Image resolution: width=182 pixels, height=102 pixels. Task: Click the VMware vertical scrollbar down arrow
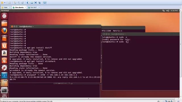pyautogui.click(x=181, y=97)
